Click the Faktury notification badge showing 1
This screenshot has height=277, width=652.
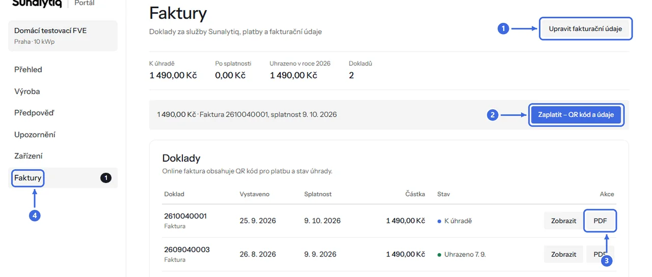[x=105, y=178]
